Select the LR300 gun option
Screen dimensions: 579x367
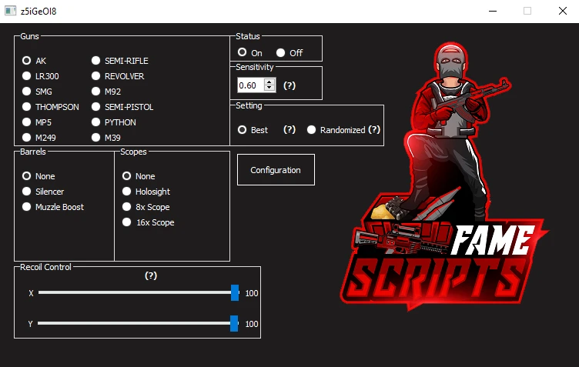point(40,76)
